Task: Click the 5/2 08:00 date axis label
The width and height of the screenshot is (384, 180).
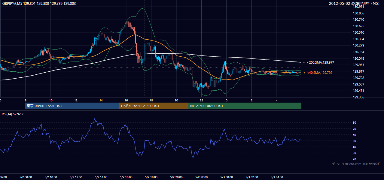Action: pyautogui.click(x=26, y=177)
